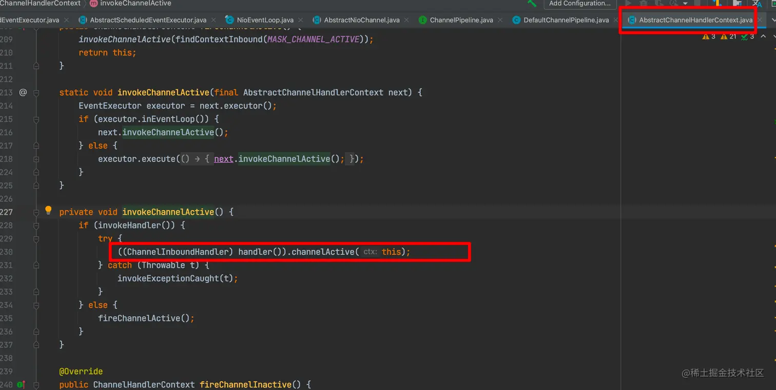Close the AbstractScheduledEventExecutor.java tab
Viewport: 776px width, 390px height.
214,20
